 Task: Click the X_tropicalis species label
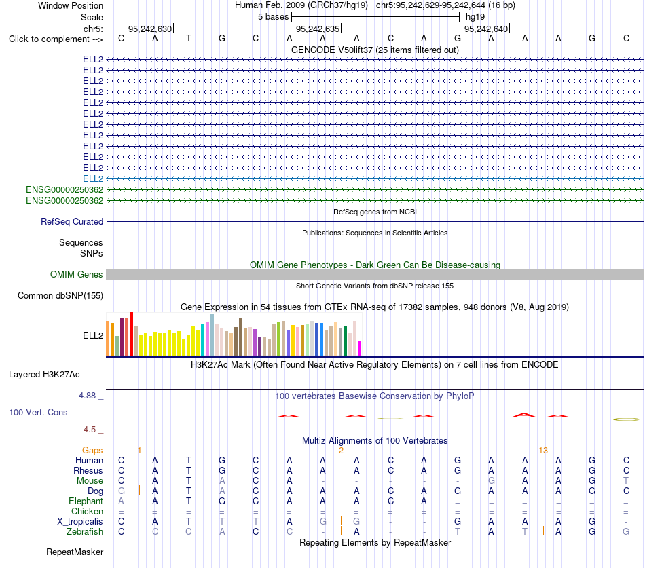(x=80, y=522)
